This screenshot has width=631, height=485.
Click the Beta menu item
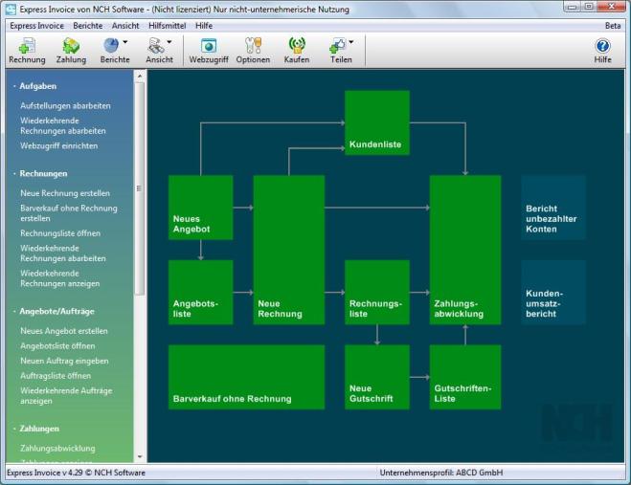(613, 26)
